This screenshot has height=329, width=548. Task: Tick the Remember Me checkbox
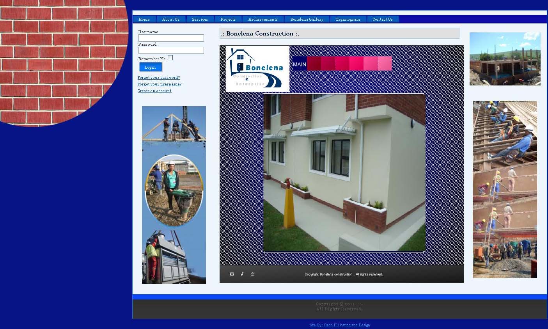click(170, 58)
